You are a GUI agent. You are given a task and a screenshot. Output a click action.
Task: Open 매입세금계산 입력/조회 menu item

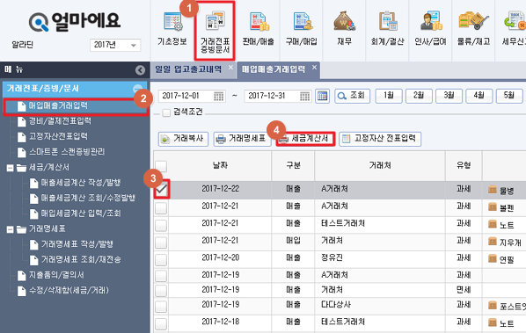[81, 214]
